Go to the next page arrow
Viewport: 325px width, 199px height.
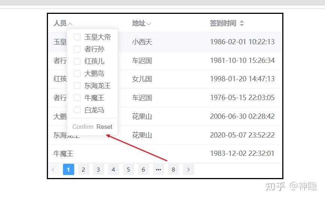click(x=189, y=169)
